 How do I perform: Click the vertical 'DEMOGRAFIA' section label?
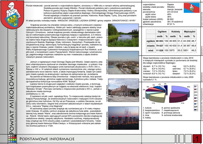pos(202,51)
